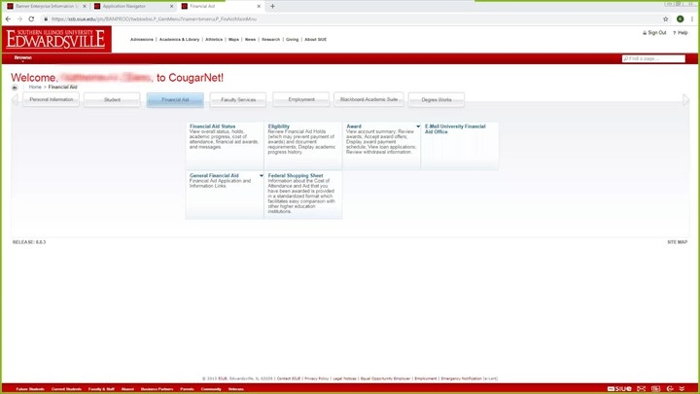Expand the Award dropdown arrow
This screenshot has height=394, width=700.
(418, 126)
